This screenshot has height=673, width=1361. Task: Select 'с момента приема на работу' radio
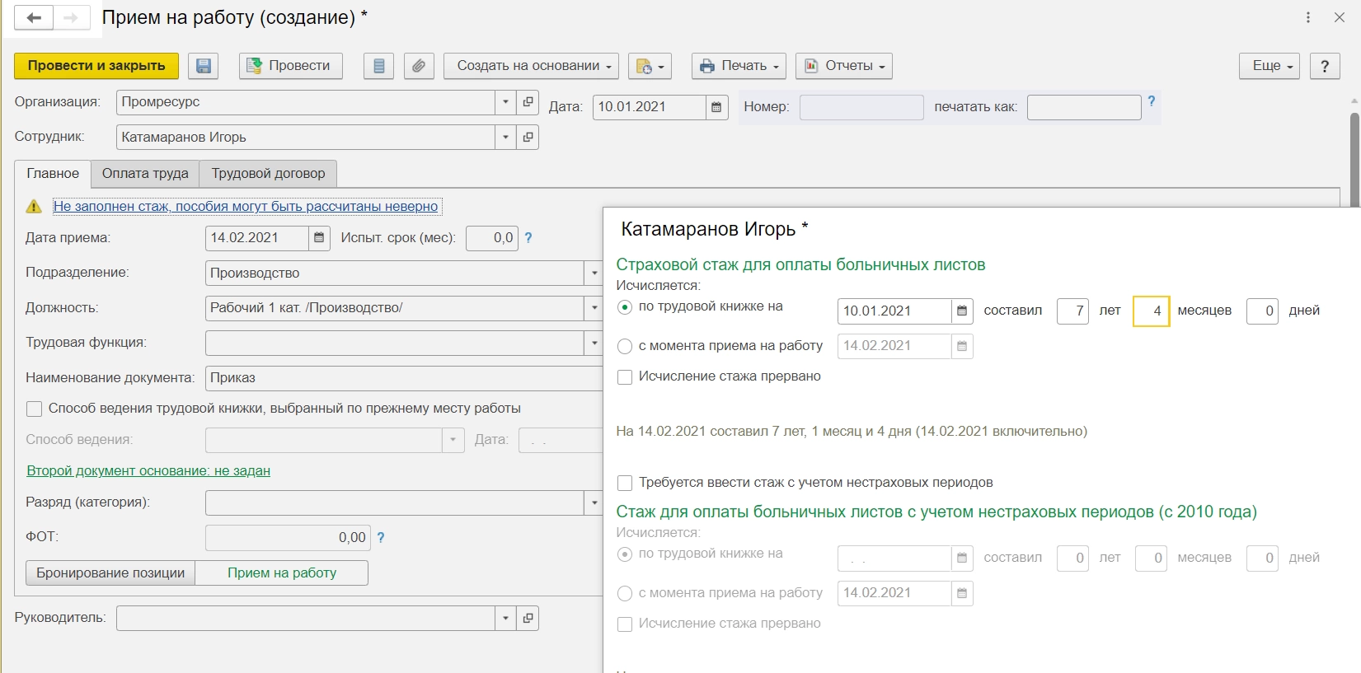tap(625, 346)
